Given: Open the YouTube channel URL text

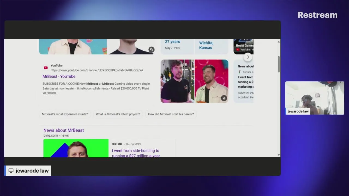Looking at the screenshot, I should 97,70.
